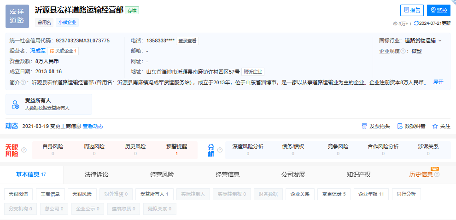Click help icon beside 历史信息
The image size is (456, 220).
(437, 174)
